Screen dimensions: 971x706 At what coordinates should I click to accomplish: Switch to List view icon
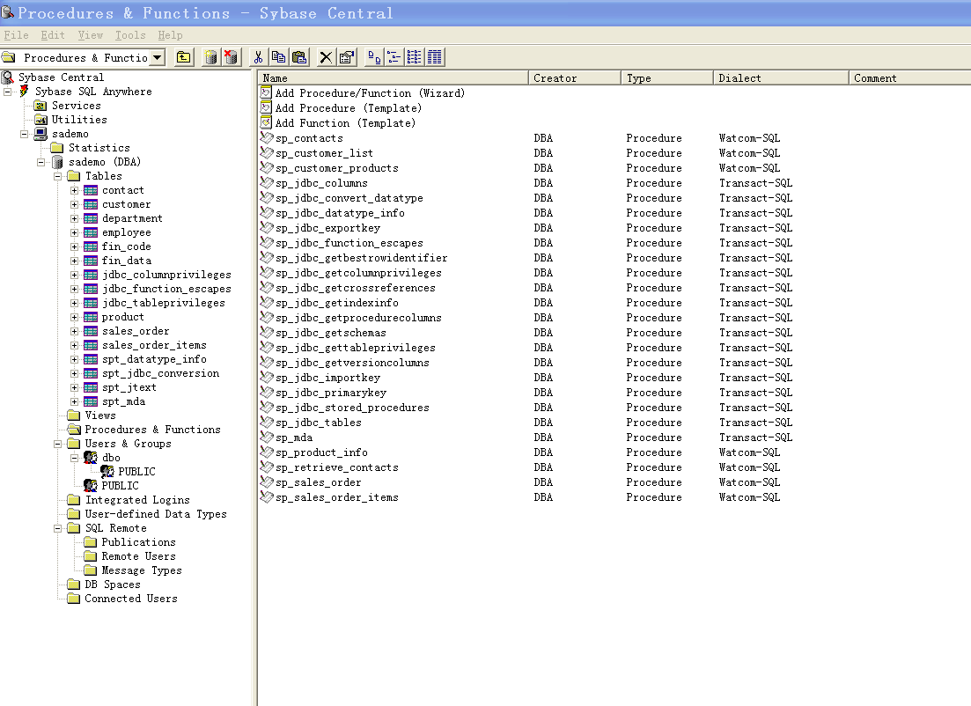click(415, 57)
